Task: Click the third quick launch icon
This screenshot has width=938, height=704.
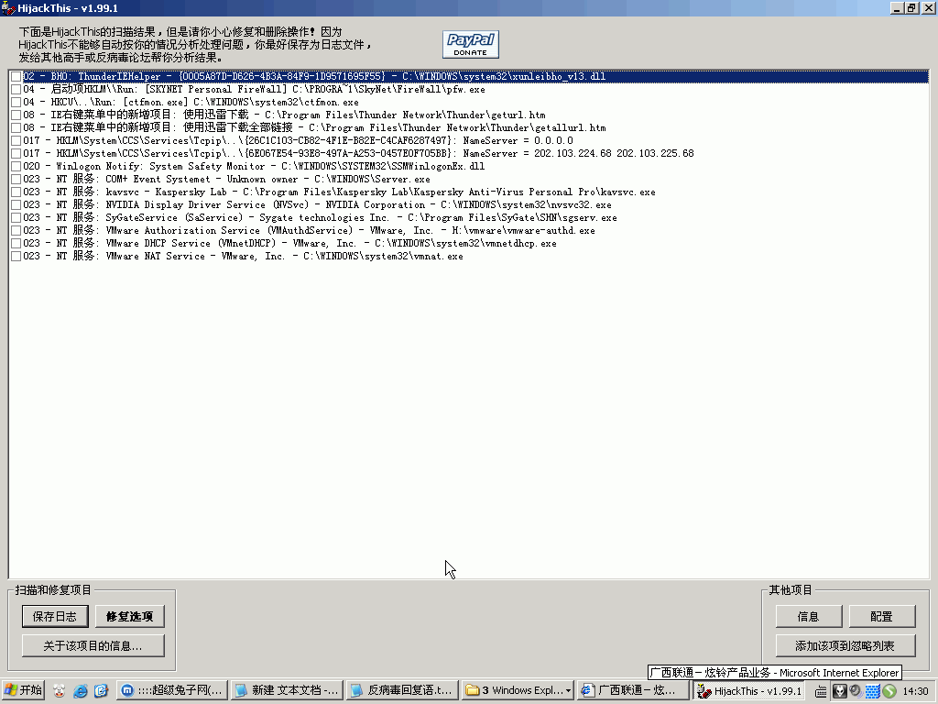Action: [101, 690]
